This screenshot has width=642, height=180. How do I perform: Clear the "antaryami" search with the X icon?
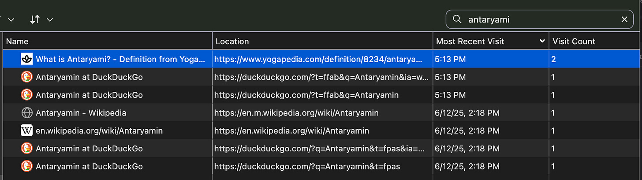coord(624,19)
